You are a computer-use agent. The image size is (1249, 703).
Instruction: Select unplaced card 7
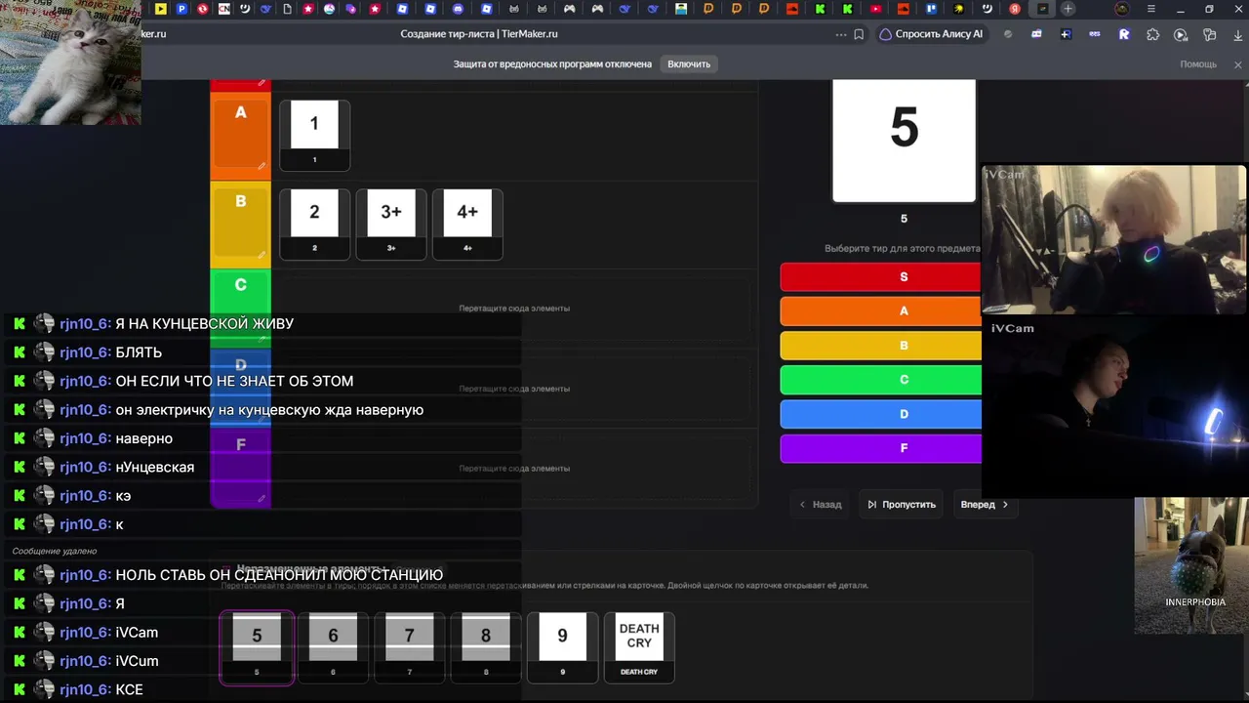[409, 647]
